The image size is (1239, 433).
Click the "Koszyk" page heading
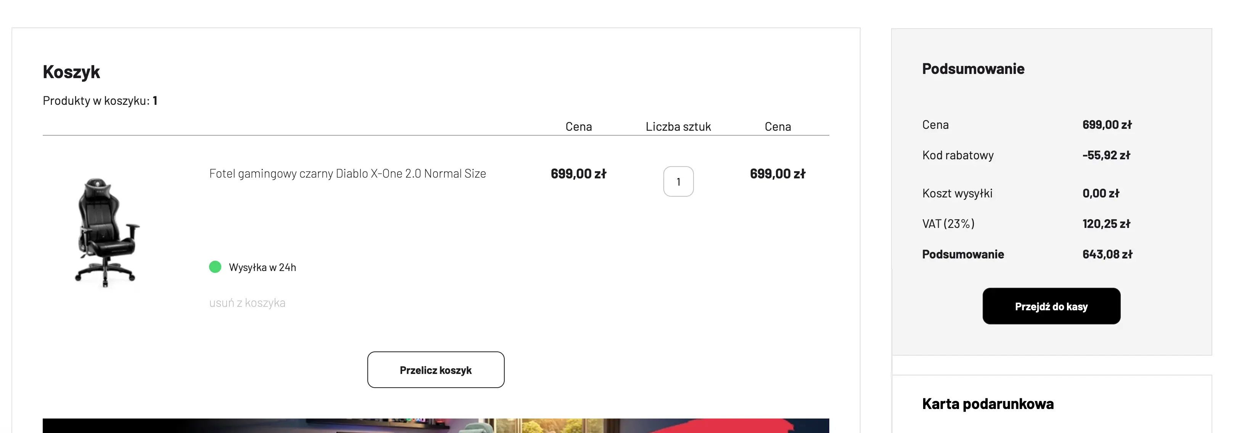click(x=71, y=72)
